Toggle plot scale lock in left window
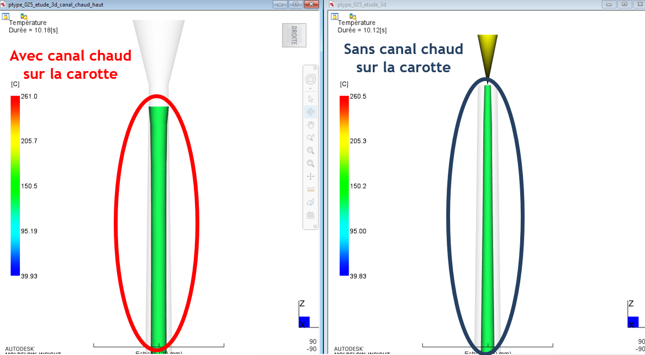Image resolution: width=645 pixels, height=355 pixels. 24,17
